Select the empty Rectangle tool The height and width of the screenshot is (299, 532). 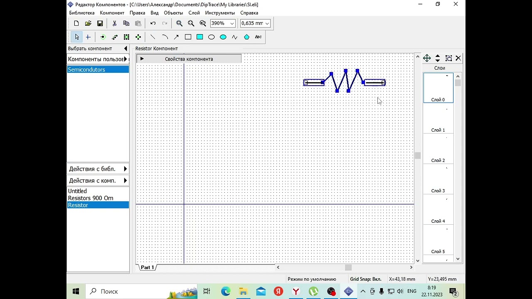coord(188,37)
